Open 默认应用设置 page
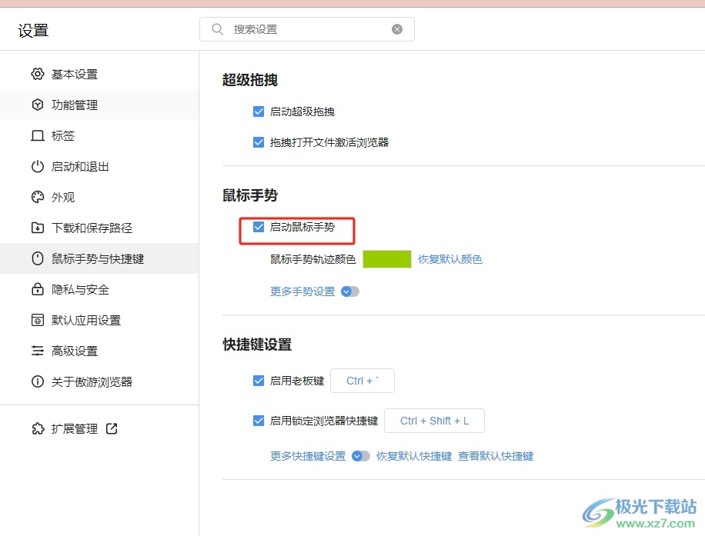The image size is (705, 536). 99,320
